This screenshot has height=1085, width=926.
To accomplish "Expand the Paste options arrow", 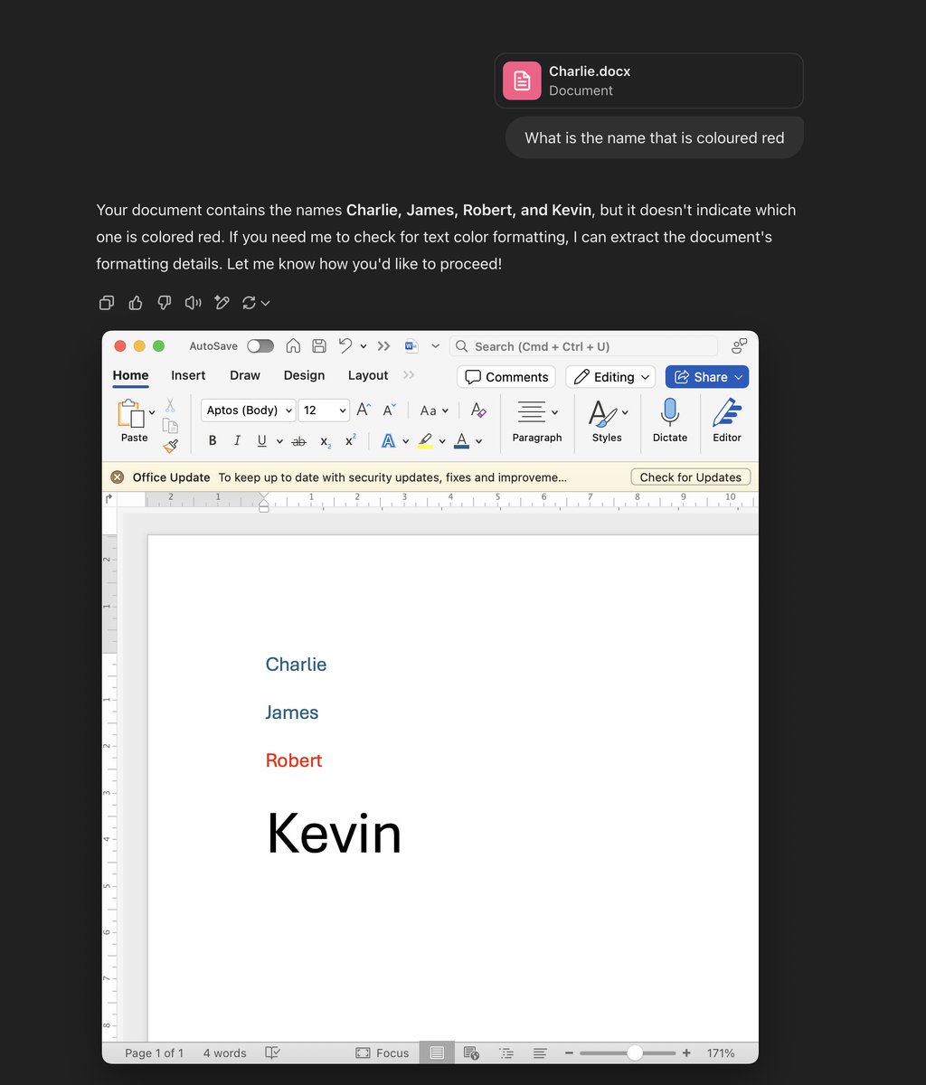I will pos(152,412).
